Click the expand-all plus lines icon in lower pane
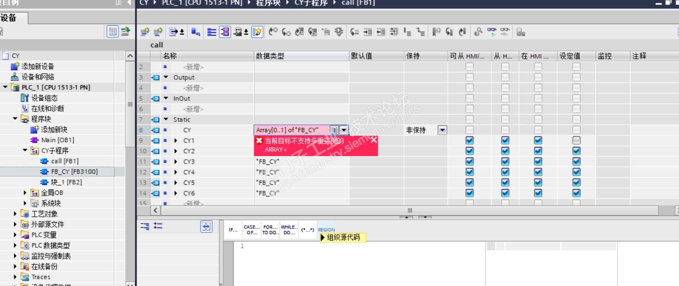The height and width of the screenshot is (286, 679). point(158,226)
